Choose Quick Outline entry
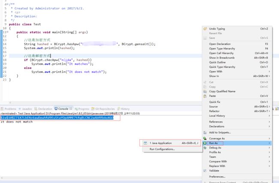Viewport: 279px width, 183px height. click(237, 63)
